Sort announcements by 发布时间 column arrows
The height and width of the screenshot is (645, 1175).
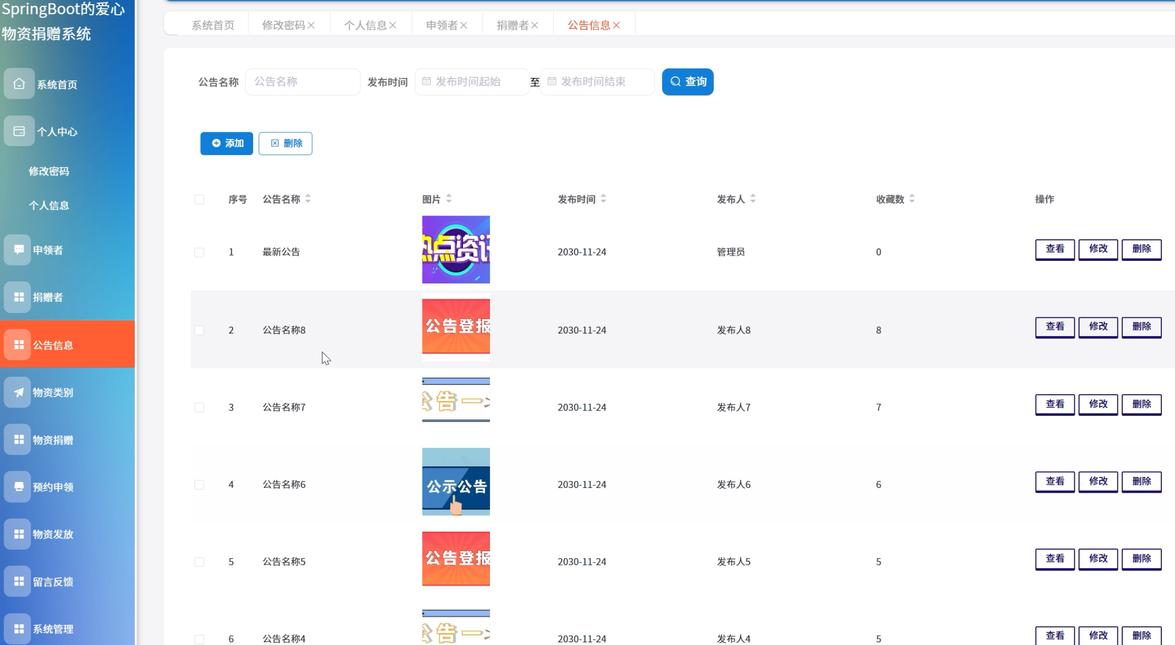tap(604, 199)
